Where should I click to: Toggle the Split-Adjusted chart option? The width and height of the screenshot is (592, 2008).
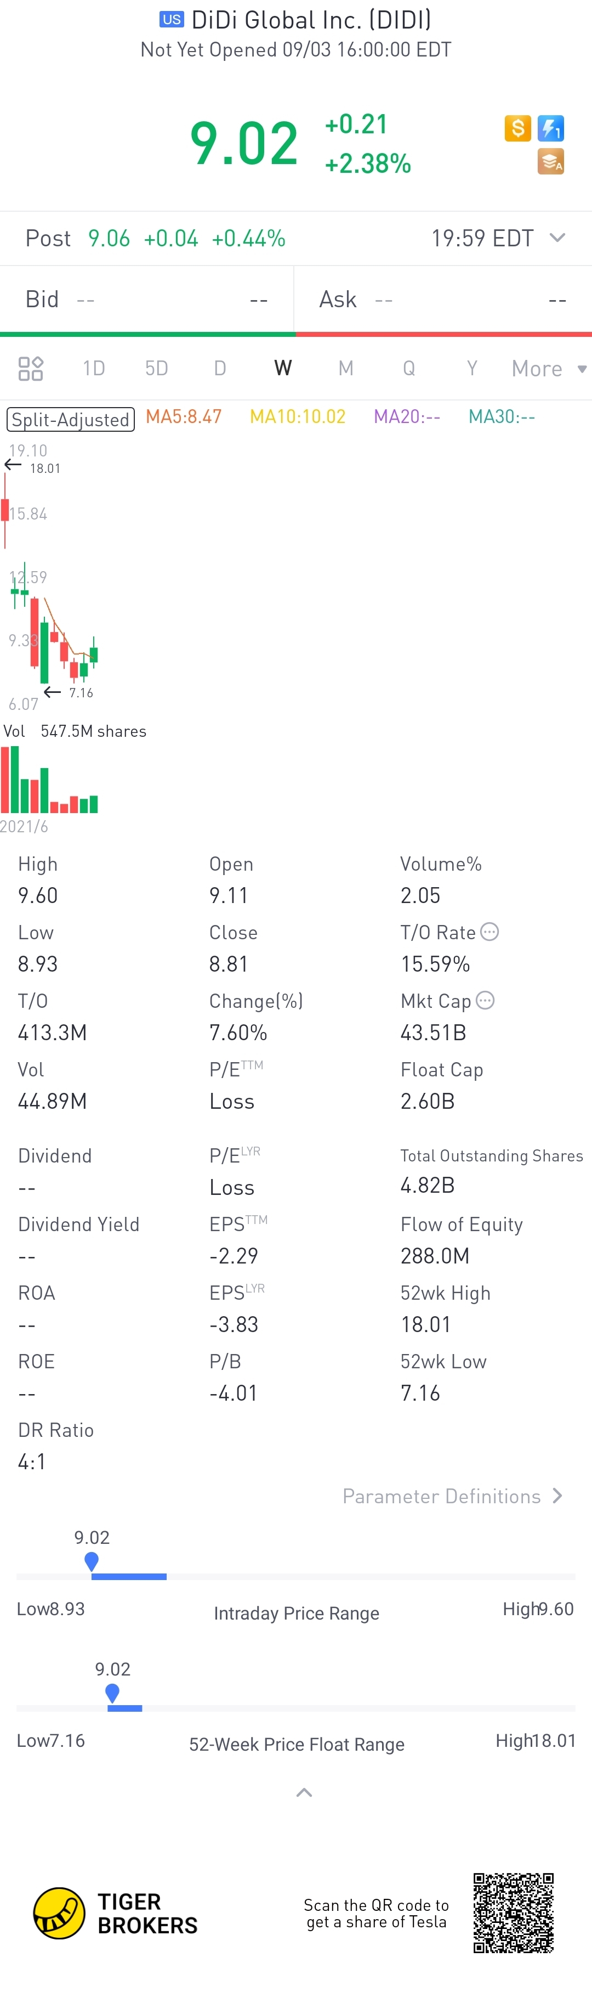tap(71, 419)
